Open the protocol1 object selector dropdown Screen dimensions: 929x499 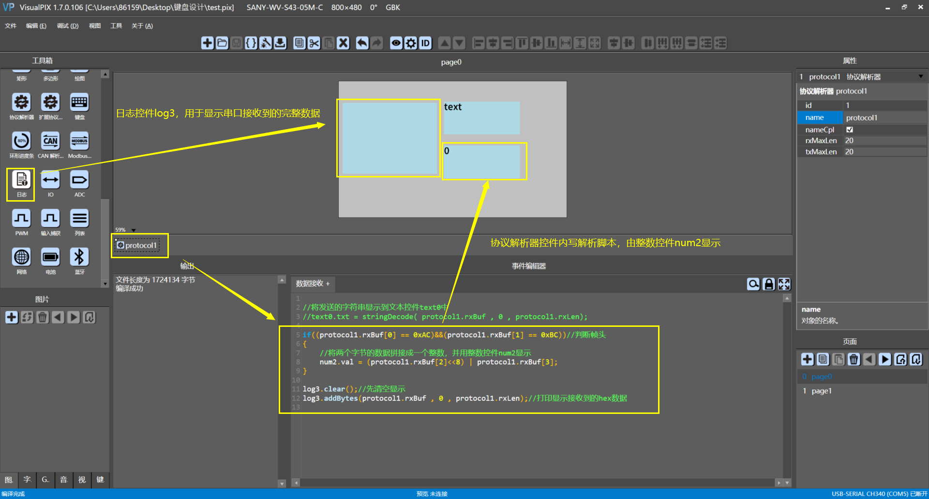tap(921, 76)
